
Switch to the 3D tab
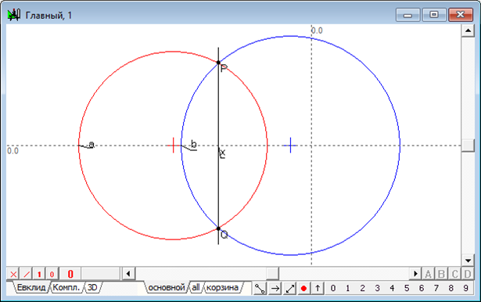92,288
